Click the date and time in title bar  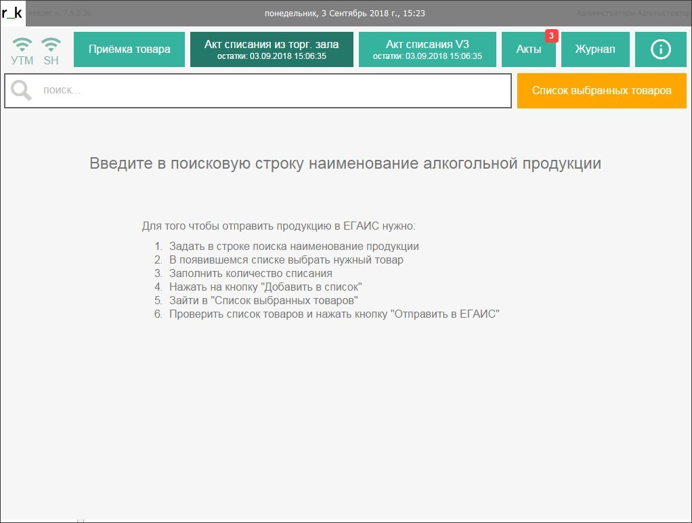pyautogui.click(x=345, y=14)
